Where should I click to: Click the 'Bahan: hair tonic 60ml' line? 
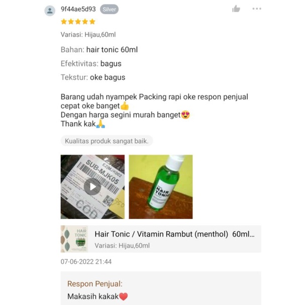(x=99, y=50)
